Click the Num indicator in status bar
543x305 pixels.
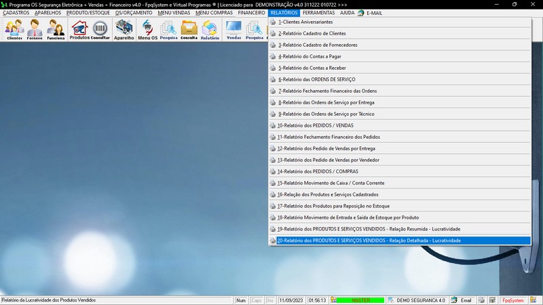[x=241, y=300]
